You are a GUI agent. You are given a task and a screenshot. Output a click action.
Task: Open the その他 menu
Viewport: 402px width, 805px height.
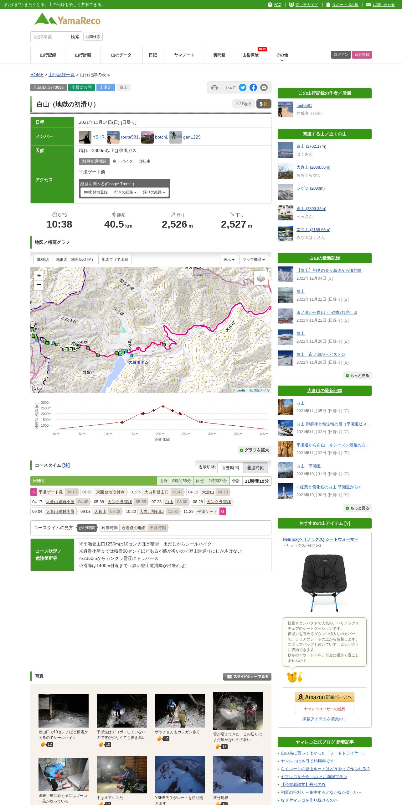(282, 55)
